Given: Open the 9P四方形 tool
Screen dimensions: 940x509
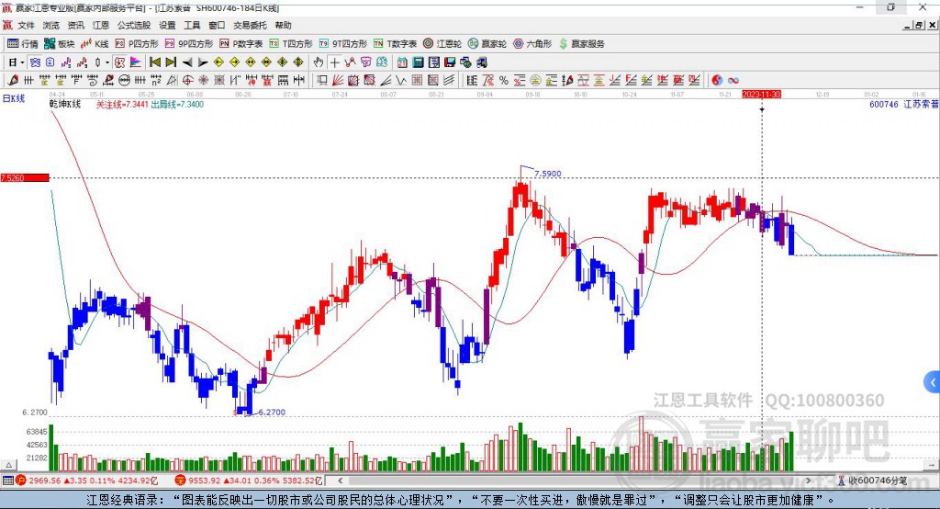Looking at the screenshot, I should (x=189, y=44).
